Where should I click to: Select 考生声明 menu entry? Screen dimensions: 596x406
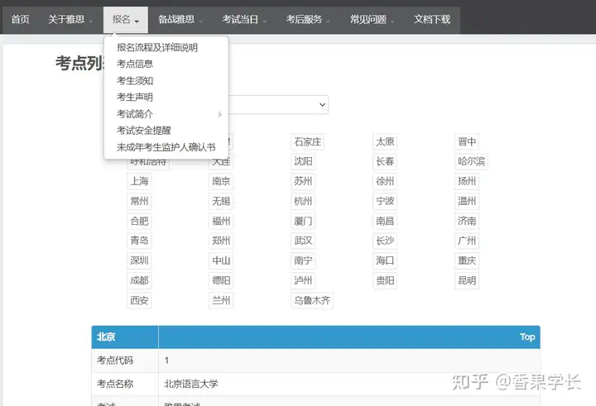click(135, 98)
